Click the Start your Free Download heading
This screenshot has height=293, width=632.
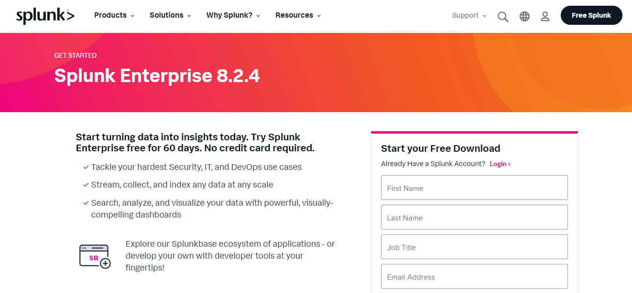pyautogui.click(x=440, y=148)
